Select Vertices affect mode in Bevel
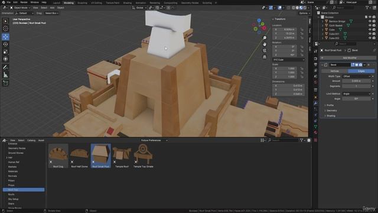The height and width of the screenshot is (213, 378). pyautogui.click(x=334, y=71)
